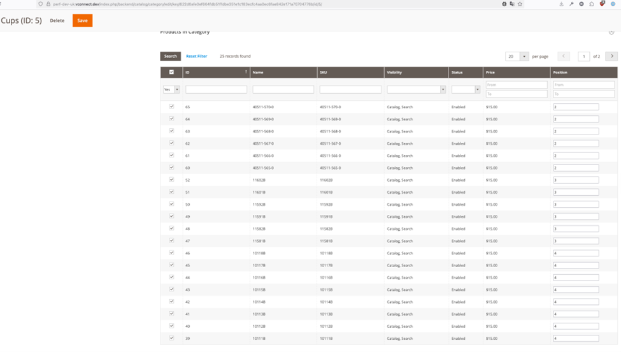621x352 pixels.
Task: Sort grid by SKU column header
Action: pyautogui.click(x=350, y=72)
